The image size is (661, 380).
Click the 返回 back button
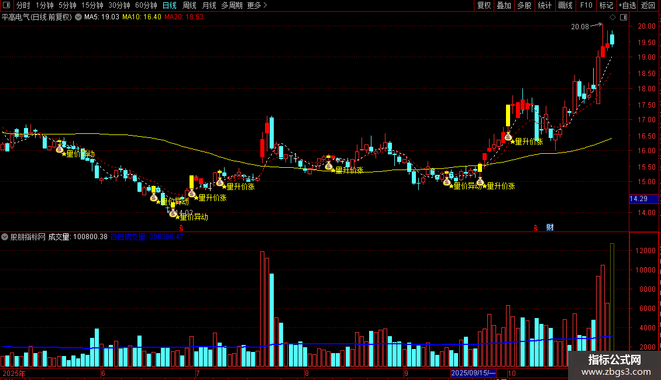coord(648,5)
